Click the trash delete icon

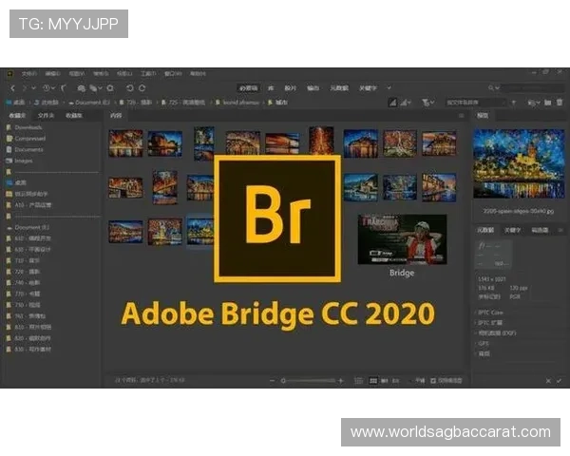coord(560,102)
